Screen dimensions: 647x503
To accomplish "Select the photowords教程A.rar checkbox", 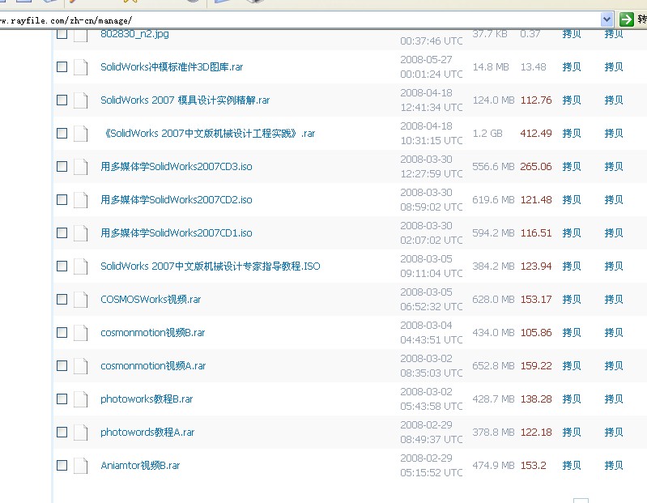I will coord(62,433).
